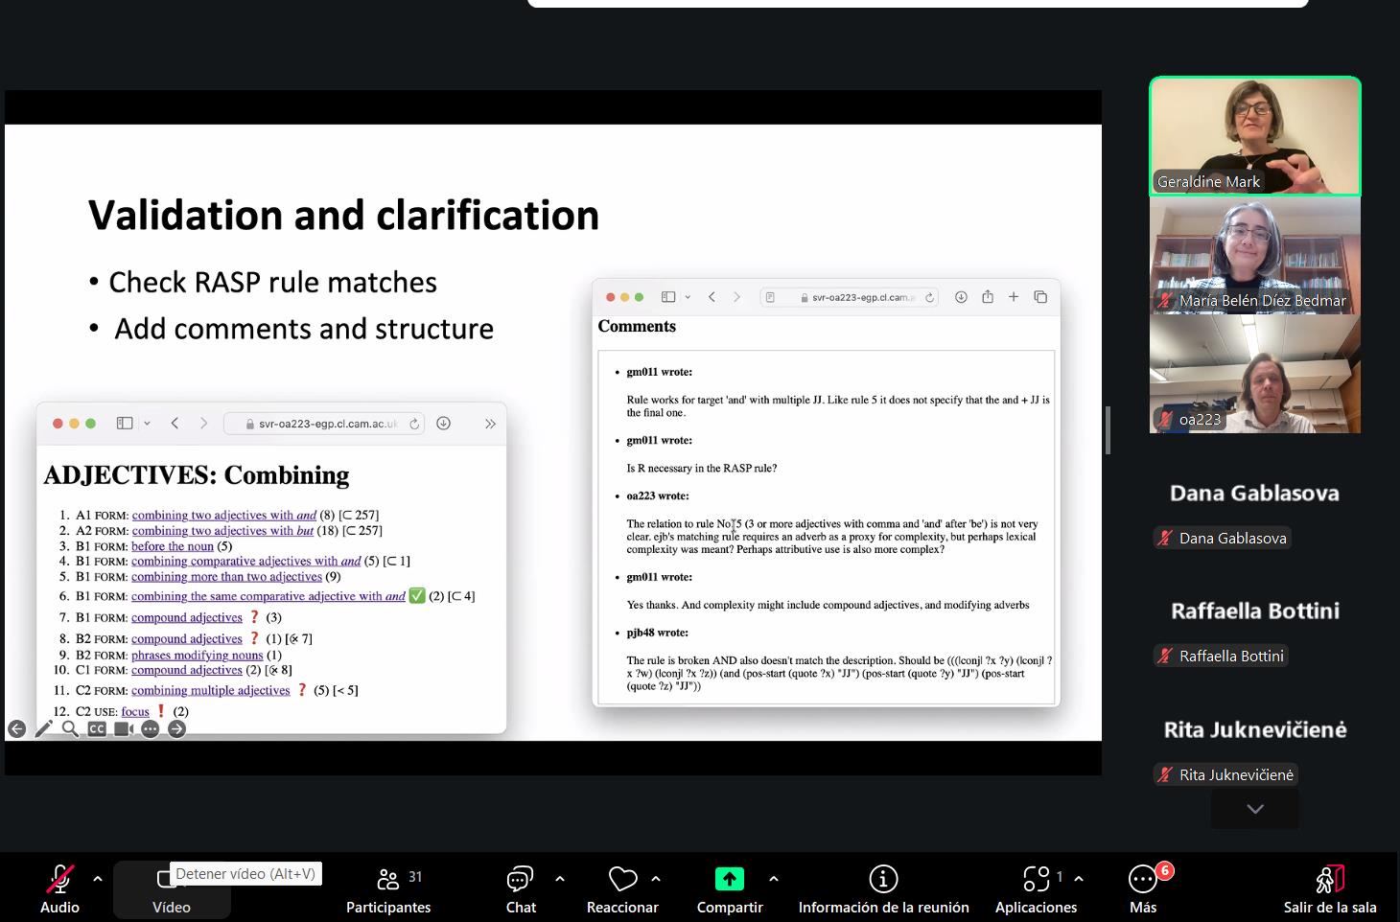1400x922 pixels.
Task: Toggle the CC captions button on the slide
Action: [x=97, y=729]
